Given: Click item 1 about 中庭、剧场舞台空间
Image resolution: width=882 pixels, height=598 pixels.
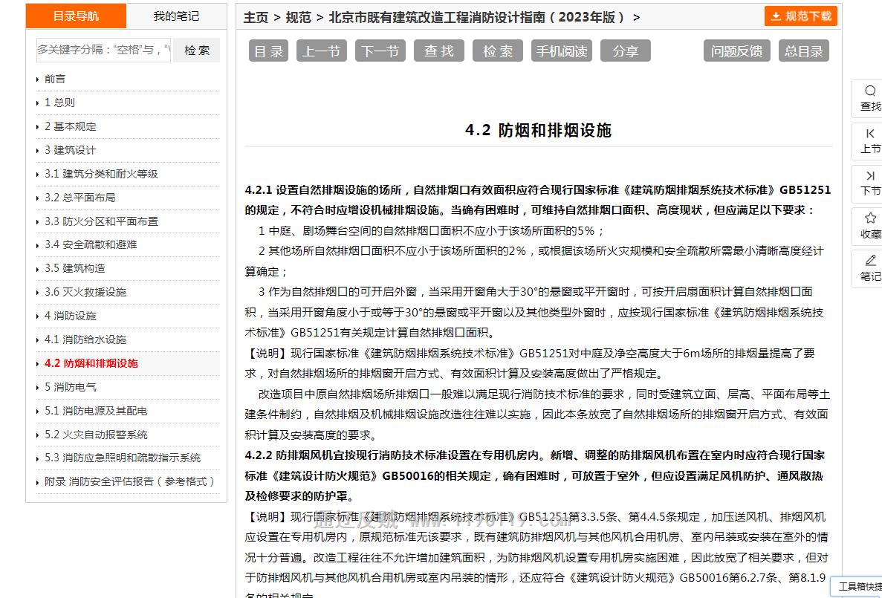Looking at the screenshot, I should pos(432,230).
